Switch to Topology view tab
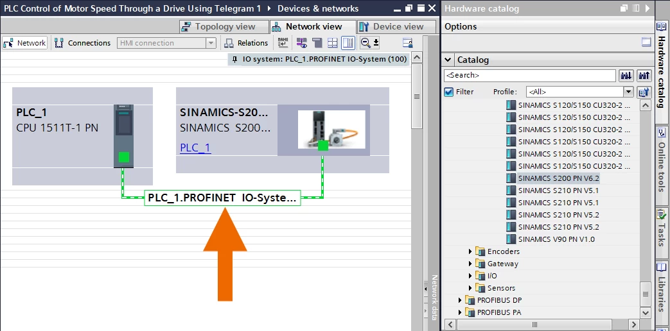The height and width of the screenshot is (331, 670). click(224, 26)
